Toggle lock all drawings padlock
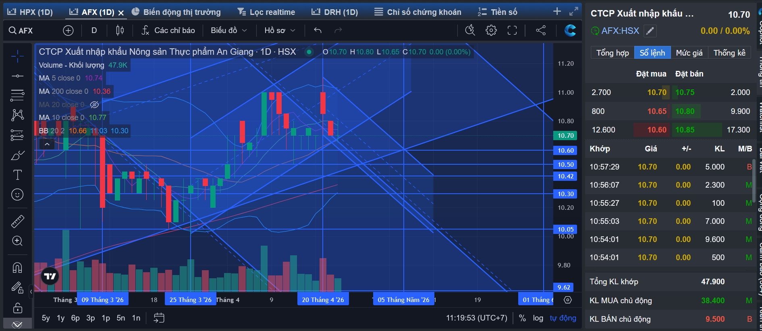The height and width of the screenshot is (331, 762). point(17,308)
